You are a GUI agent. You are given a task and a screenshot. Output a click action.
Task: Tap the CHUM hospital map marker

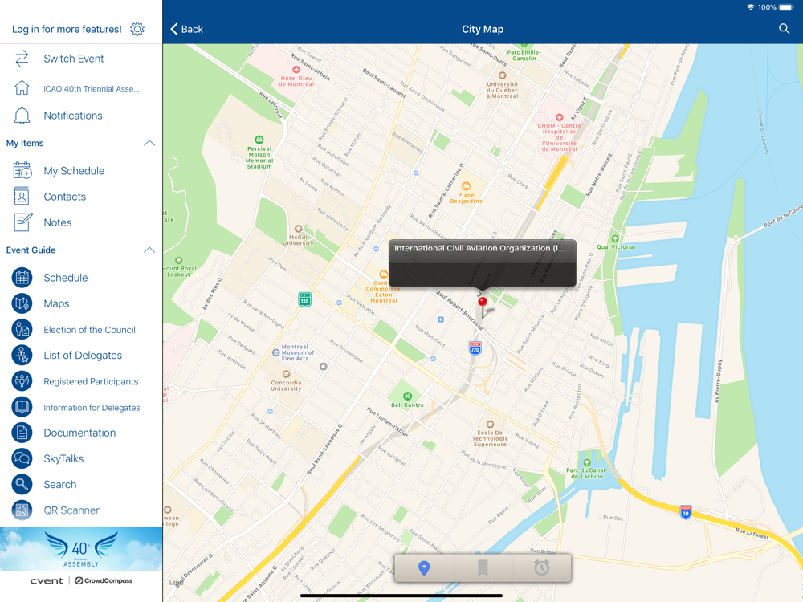click(x=559, y=117)
